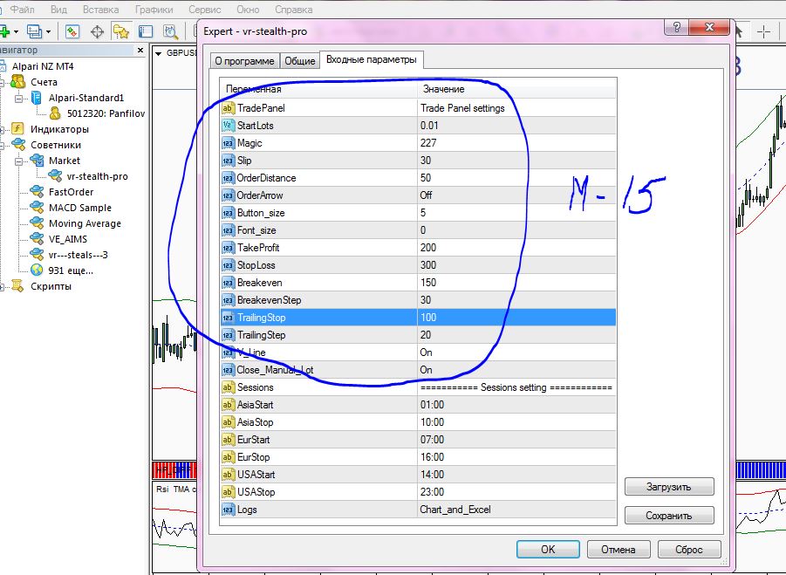Open the Вид menu
Viewport: 786px width, 575px height.
[x=58, y=10]
